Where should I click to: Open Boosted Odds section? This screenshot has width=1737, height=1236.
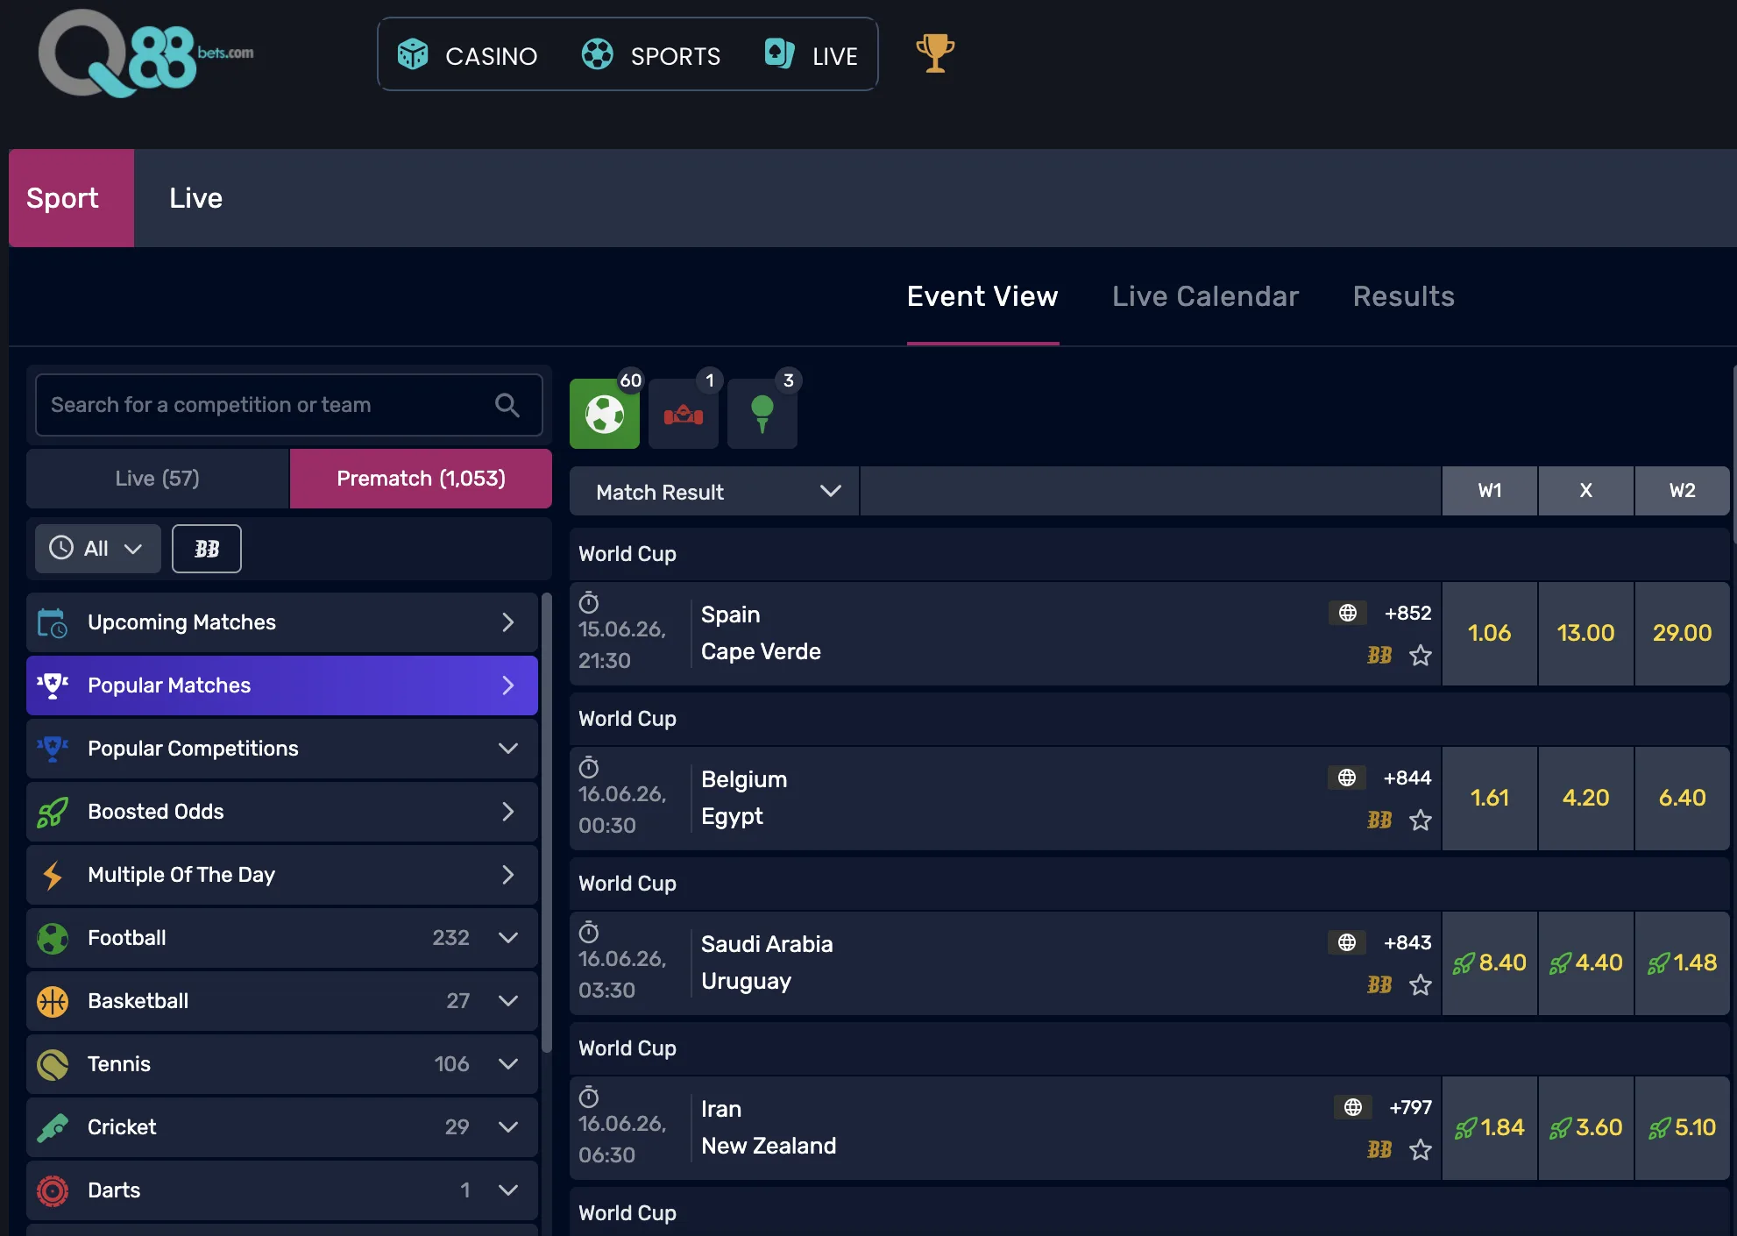pos(282,812)
